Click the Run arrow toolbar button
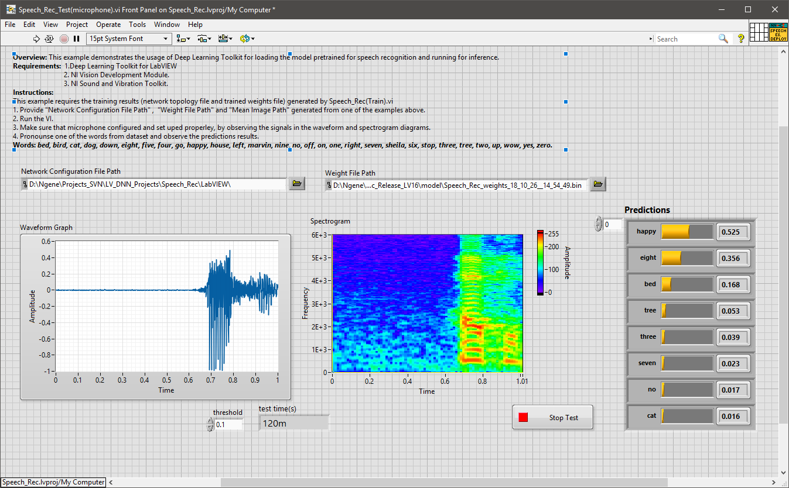The image size is (789, 488). [36, 39]
